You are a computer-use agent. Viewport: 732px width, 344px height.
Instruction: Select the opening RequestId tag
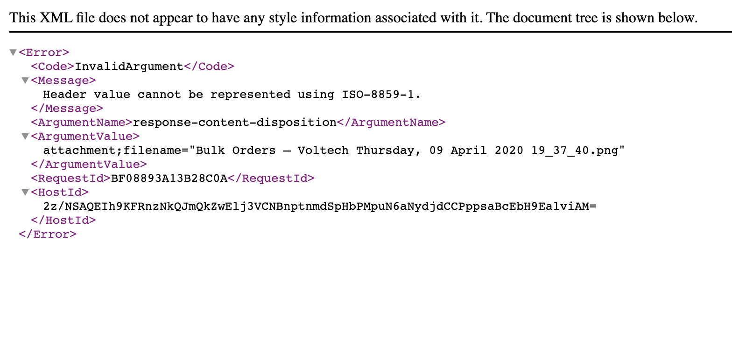(x=71, y=179)
